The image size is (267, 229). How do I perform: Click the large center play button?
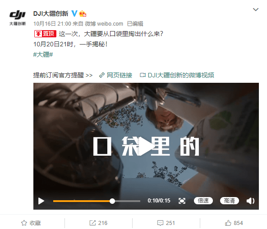(146, 146)
